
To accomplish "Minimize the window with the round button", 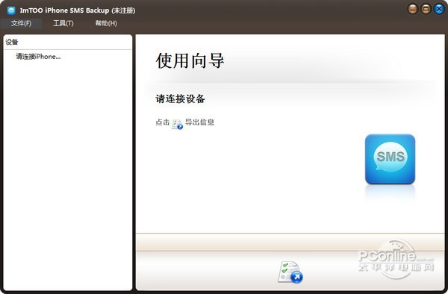I will click(x=412, y=9).
